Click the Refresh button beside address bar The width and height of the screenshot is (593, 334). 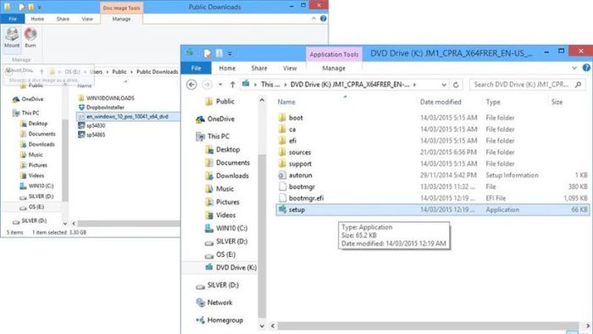(456, 85)
